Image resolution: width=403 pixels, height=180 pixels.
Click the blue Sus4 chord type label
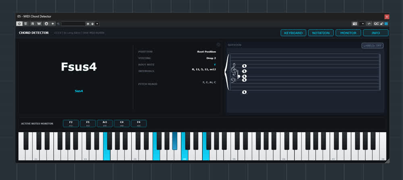(x=79, y=91)
